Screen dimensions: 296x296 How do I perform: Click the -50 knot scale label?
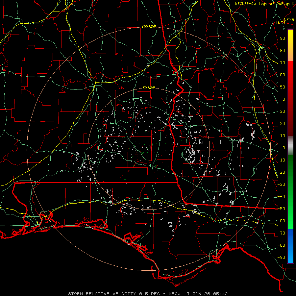point(281,209)
